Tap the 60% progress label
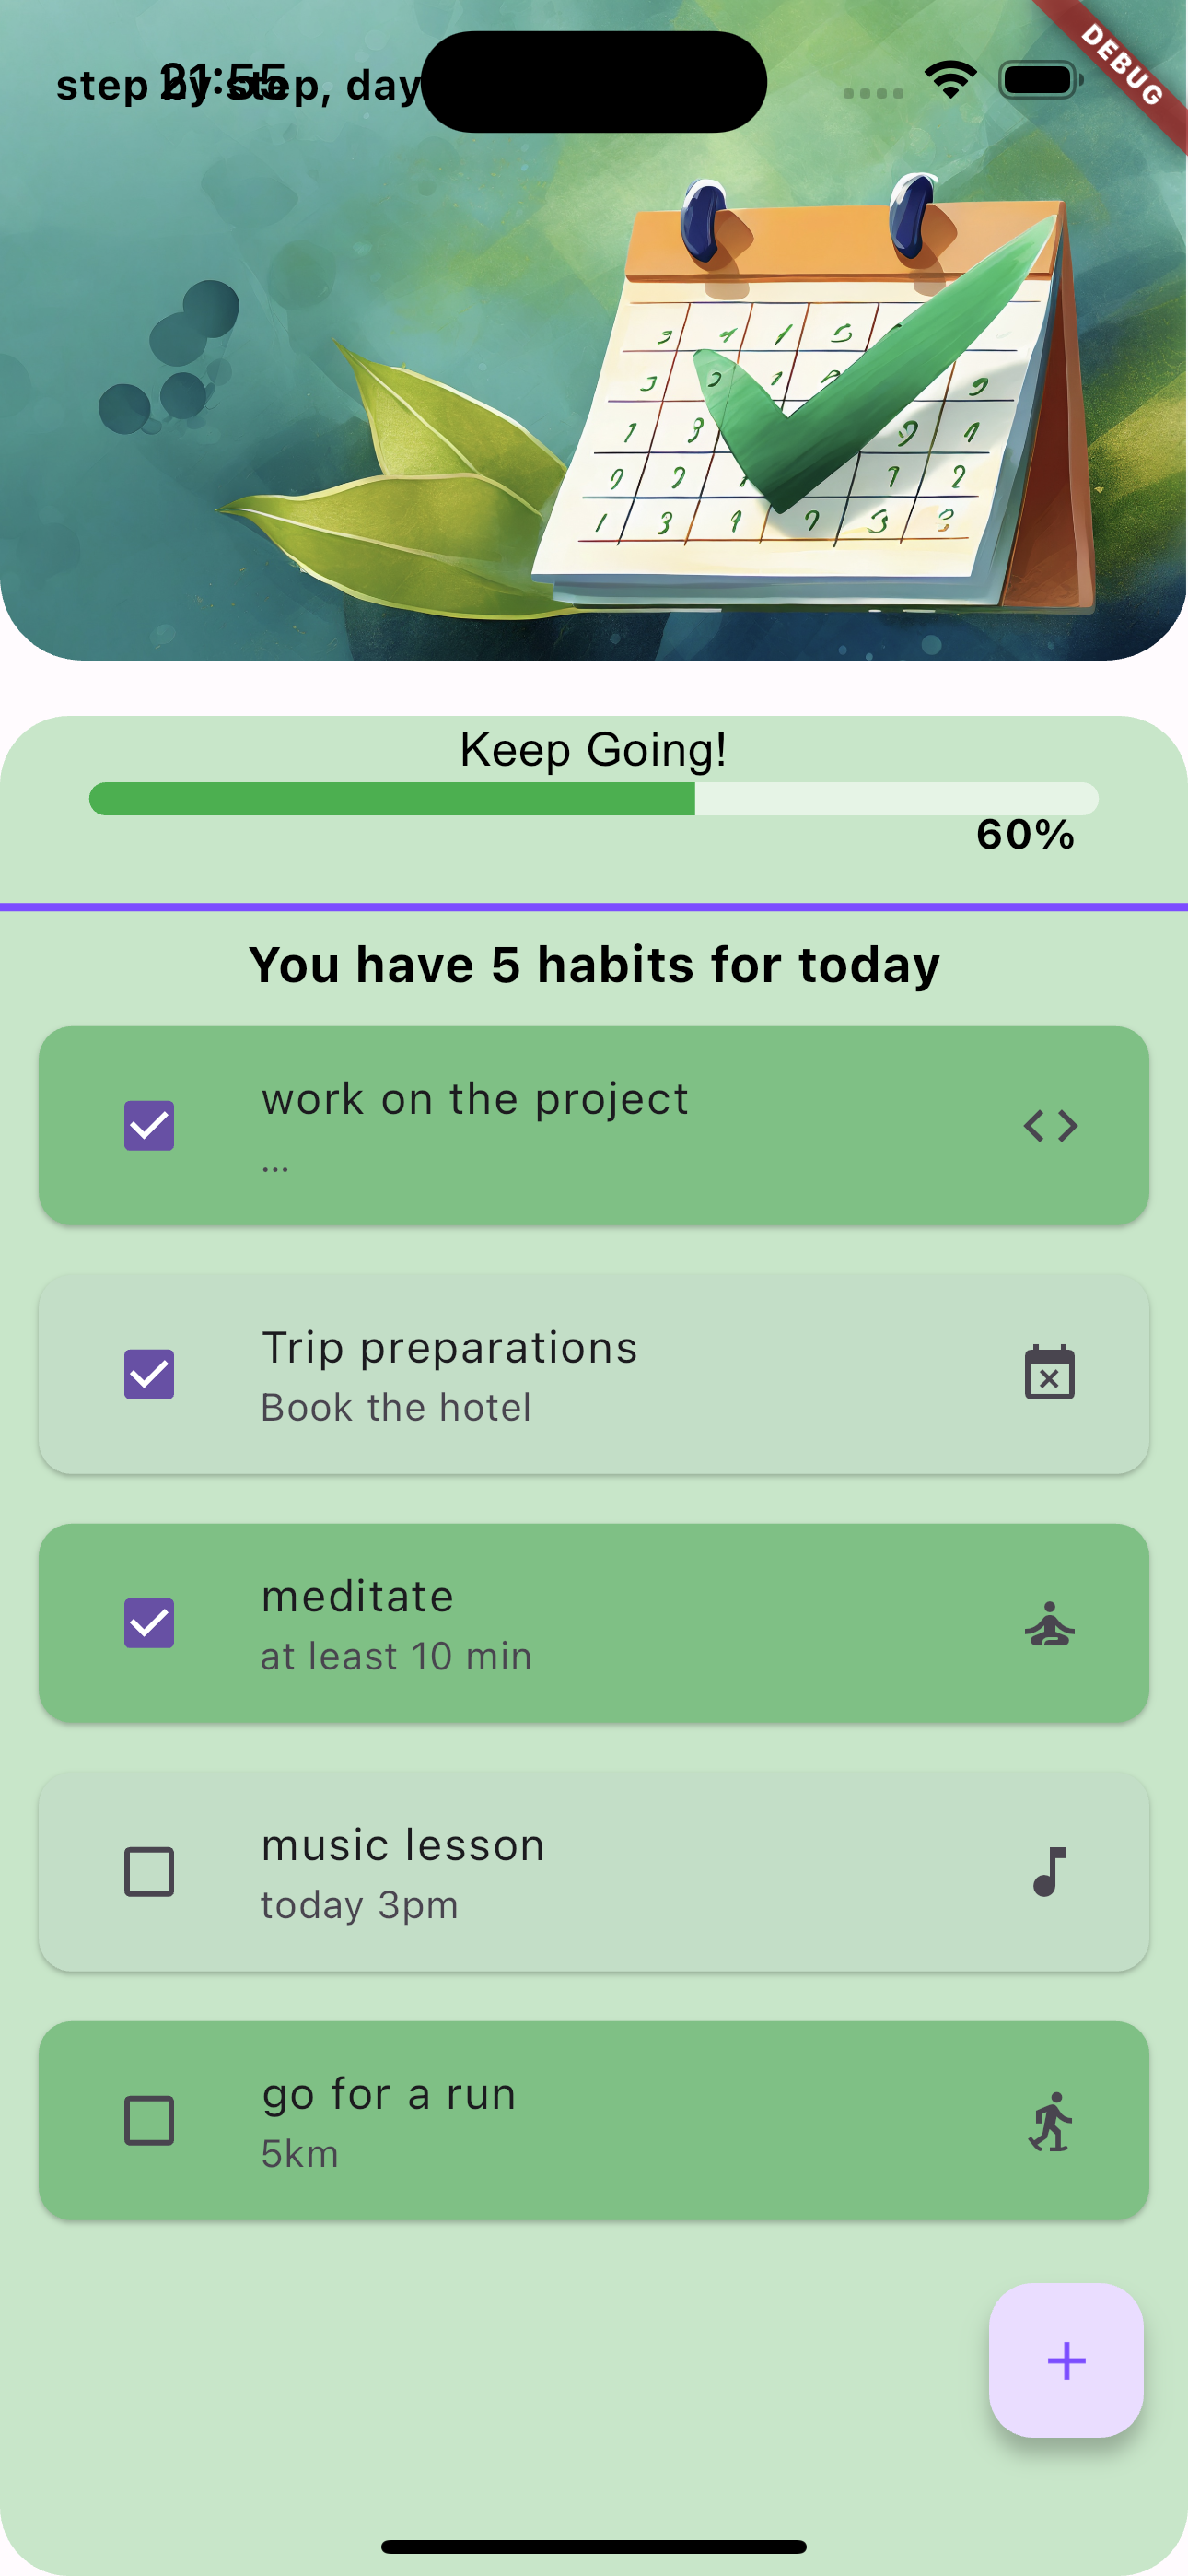Screen dimensions: 1188x2576 coord(1025,835)
